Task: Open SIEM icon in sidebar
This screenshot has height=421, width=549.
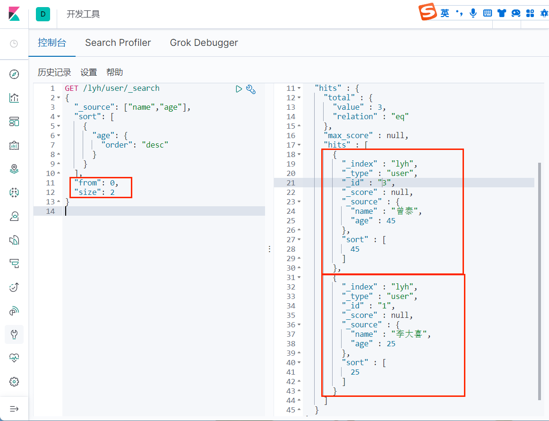Action: 14,311
